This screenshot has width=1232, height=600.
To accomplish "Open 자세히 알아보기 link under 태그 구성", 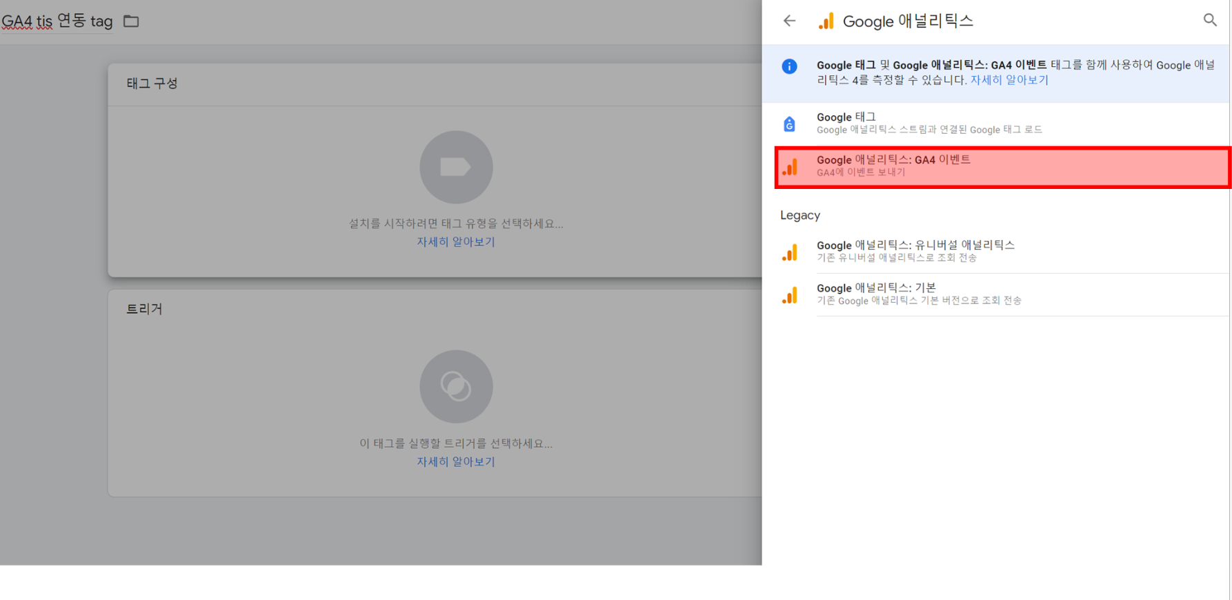I will [456, 242].
